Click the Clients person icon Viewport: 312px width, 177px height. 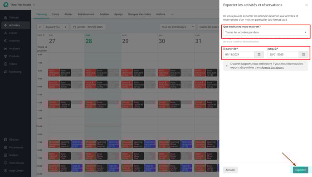pyautogui.click(x=5, y=33)
